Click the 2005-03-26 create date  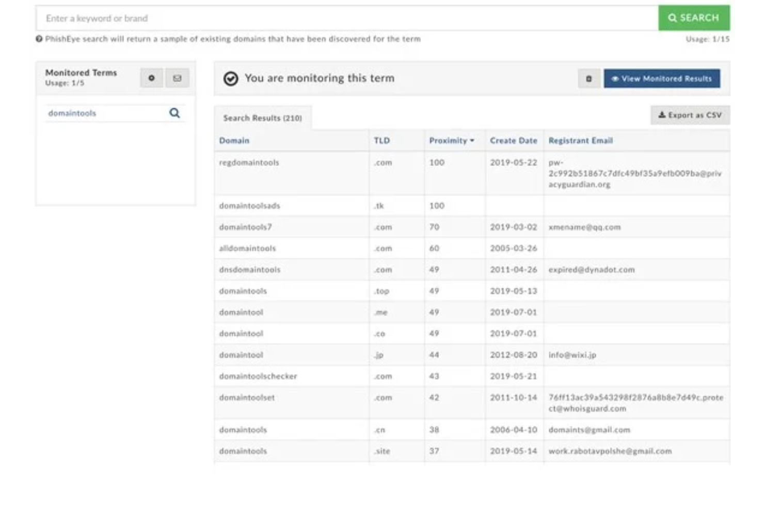(514, 249)
